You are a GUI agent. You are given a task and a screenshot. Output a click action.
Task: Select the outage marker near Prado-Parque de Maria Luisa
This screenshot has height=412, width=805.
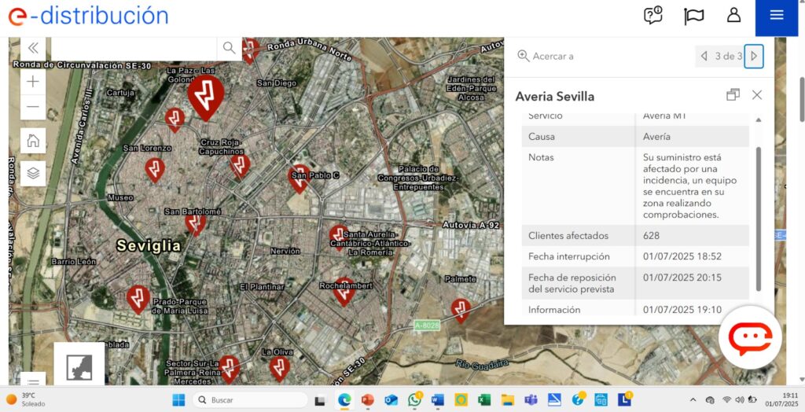138,299
